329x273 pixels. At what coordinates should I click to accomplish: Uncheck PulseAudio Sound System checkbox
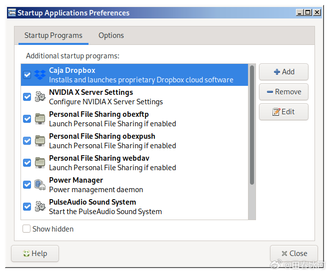[x=27, y=207]
